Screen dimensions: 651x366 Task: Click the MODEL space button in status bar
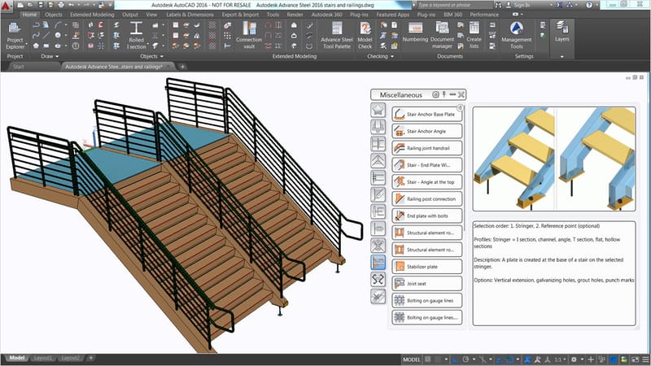point(412,359)
